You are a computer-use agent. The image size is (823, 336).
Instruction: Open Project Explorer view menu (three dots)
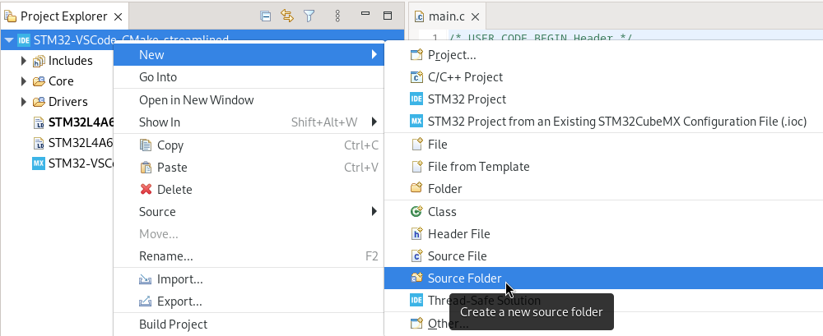[337, 16]
